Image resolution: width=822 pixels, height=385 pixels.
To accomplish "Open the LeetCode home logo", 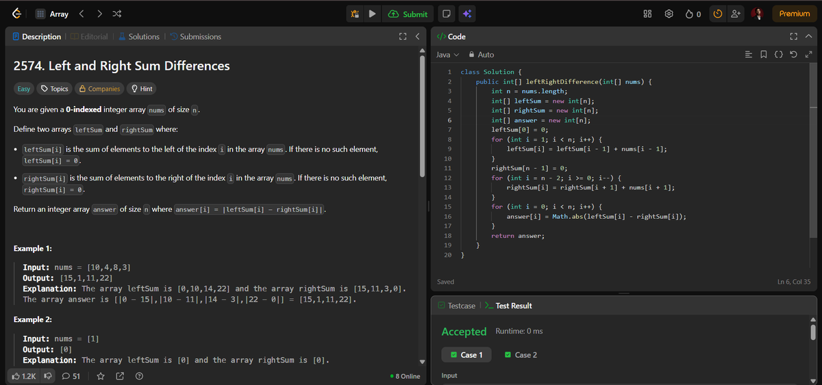I will click(x=16, y=14).
